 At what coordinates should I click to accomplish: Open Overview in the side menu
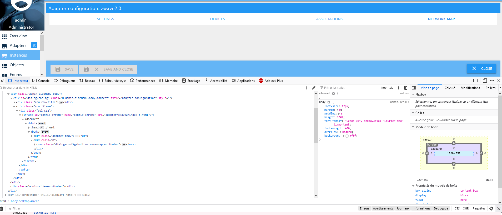(x=20, y=36)
